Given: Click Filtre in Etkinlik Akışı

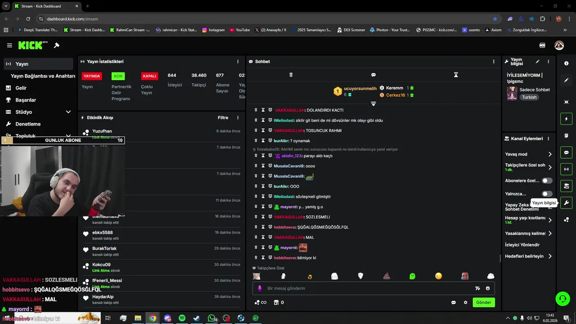Looking at the screenshot, I should (x=223, y=118).
